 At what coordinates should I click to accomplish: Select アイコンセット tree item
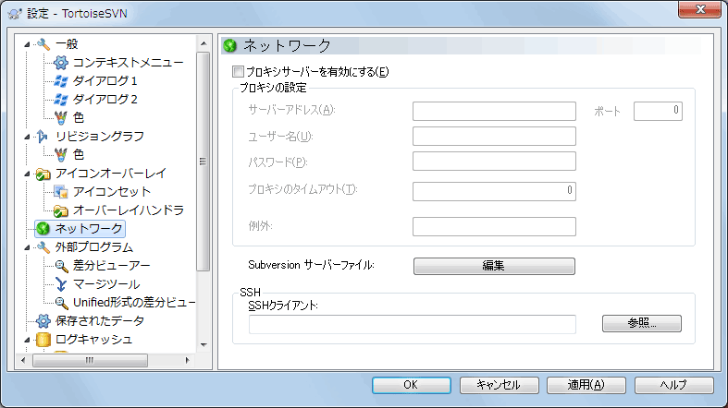(x=112, y=192)
